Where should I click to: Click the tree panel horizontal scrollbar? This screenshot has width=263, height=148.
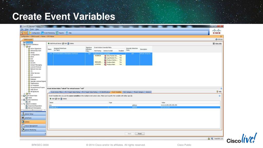[x=33, y=110]
